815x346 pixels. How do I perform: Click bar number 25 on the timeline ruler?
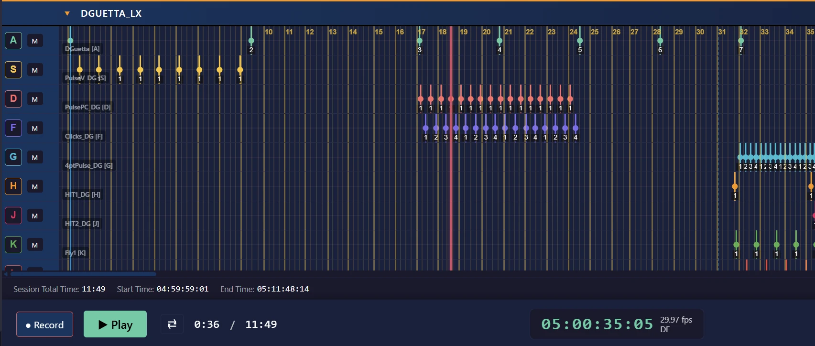pos(595,32)
